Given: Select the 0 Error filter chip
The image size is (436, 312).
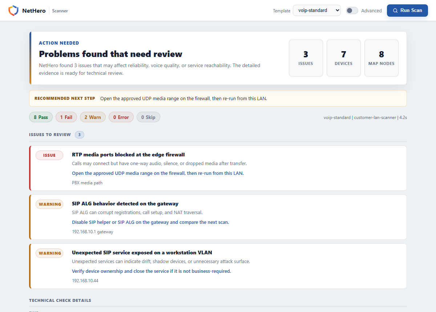Looking at the screenshot, I should (121, 117).
